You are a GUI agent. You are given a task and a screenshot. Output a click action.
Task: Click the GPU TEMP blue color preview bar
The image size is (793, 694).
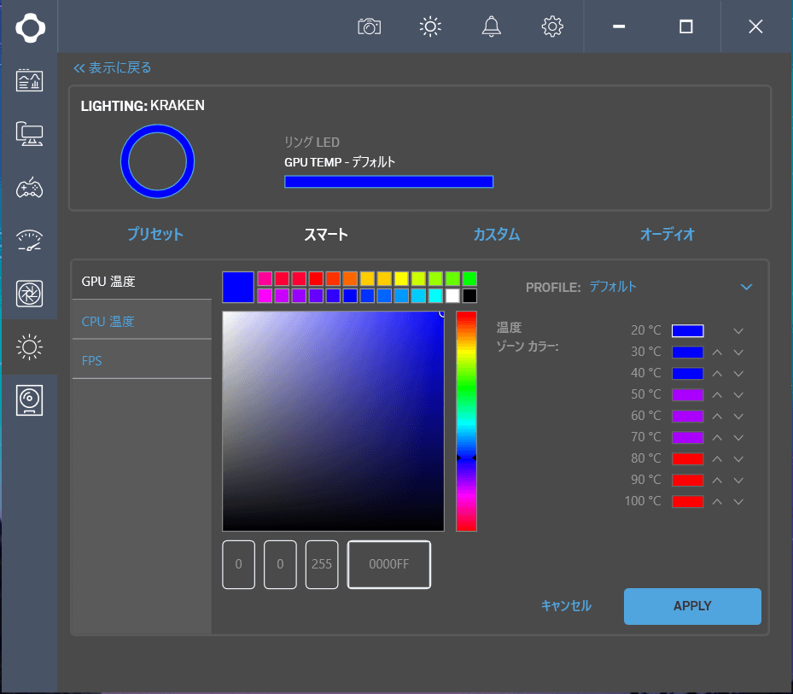click(x=389, y=182)
